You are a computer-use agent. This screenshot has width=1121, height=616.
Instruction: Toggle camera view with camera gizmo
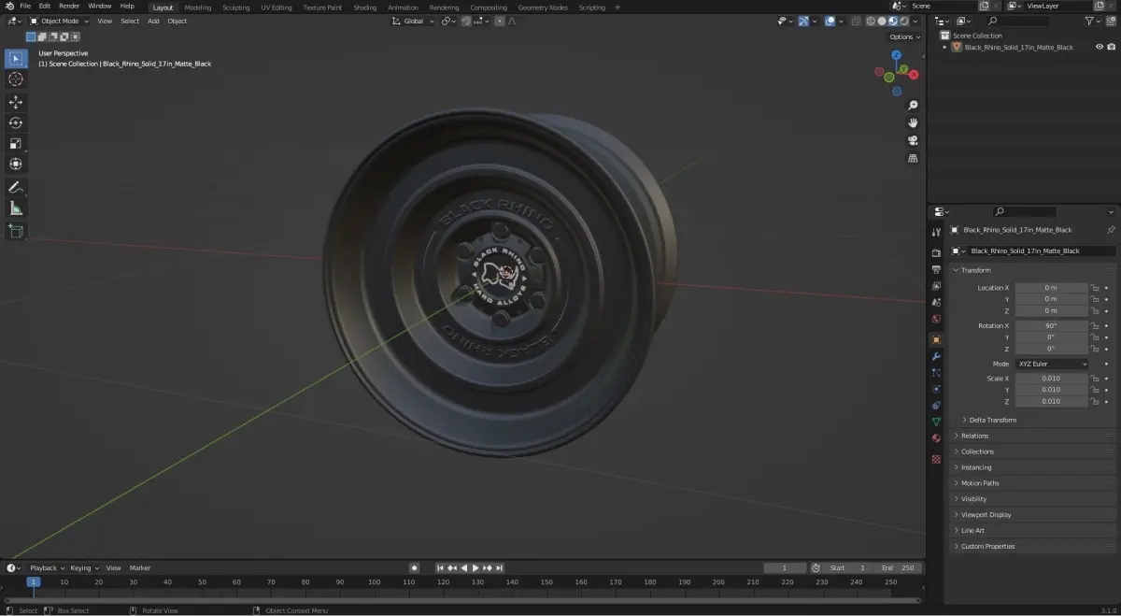(913, 140)
